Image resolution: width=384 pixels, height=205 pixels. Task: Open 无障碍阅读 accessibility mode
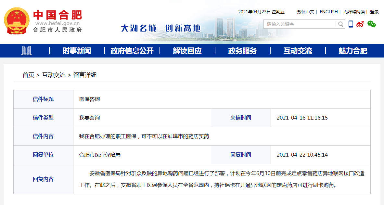[354, 12]
